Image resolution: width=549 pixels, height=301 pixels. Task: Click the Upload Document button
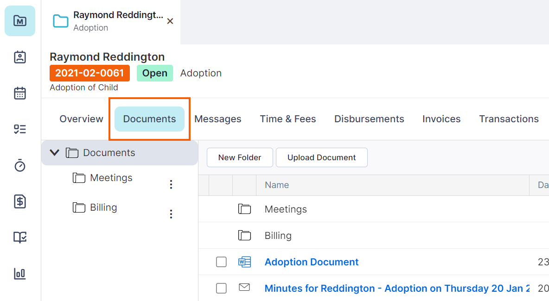click(x=322, y=157)
